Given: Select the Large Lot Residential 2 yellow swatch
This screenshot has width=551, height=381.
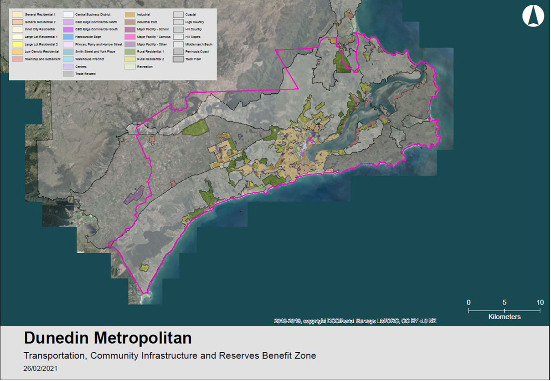Looking at the screenshot, I should pyautogui.click(x=18, y=44).
